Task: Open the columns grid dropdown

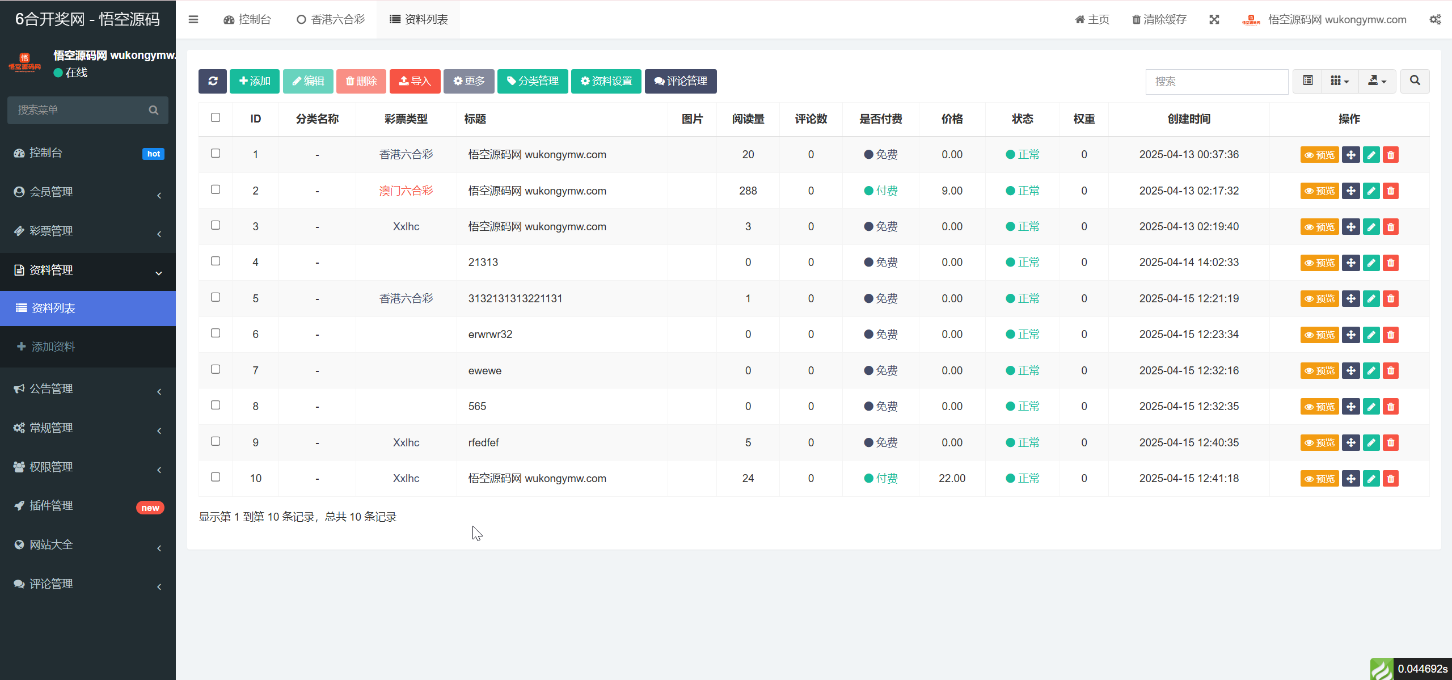Action: point(1340,81)
